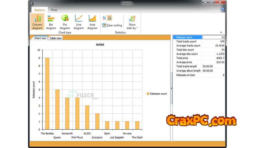Select the Release count row
The image size is (255, 148).
tap(199, 37)
